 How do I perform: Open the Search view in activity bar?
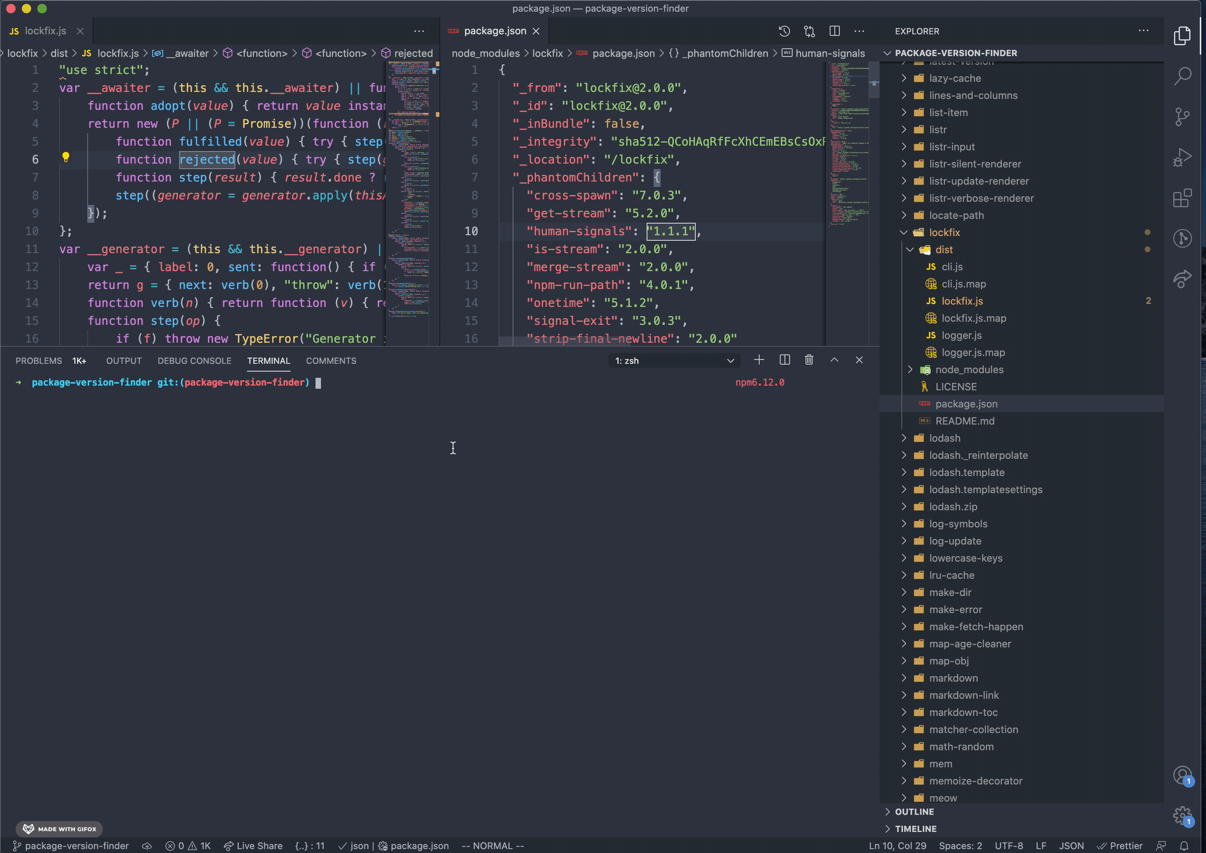click(x=1182, y=76)
